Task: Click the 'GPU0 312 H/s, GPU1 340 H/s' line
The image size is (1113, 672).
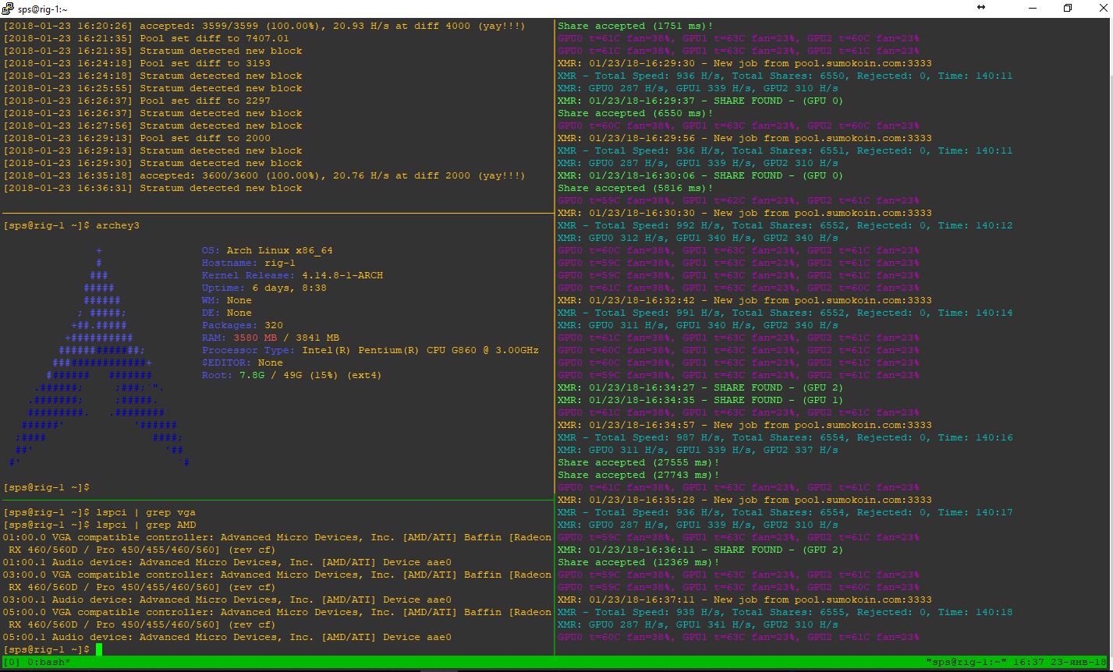Action: tap(698, 238)
